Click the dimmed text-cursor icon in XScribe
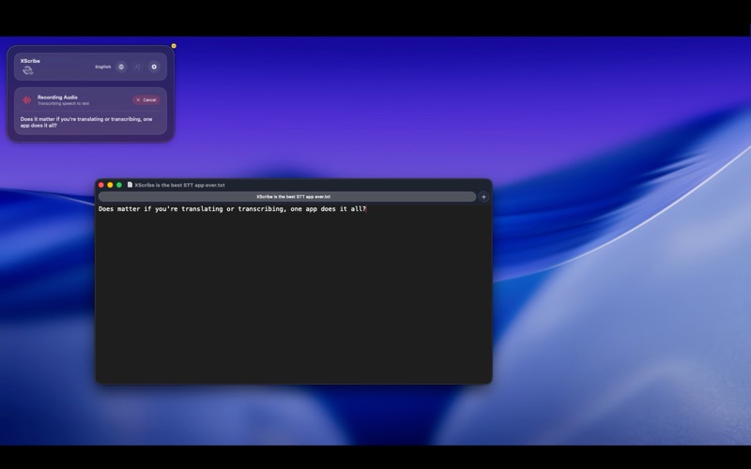Viewport: 751px width, 469px height. click(137, 67)
